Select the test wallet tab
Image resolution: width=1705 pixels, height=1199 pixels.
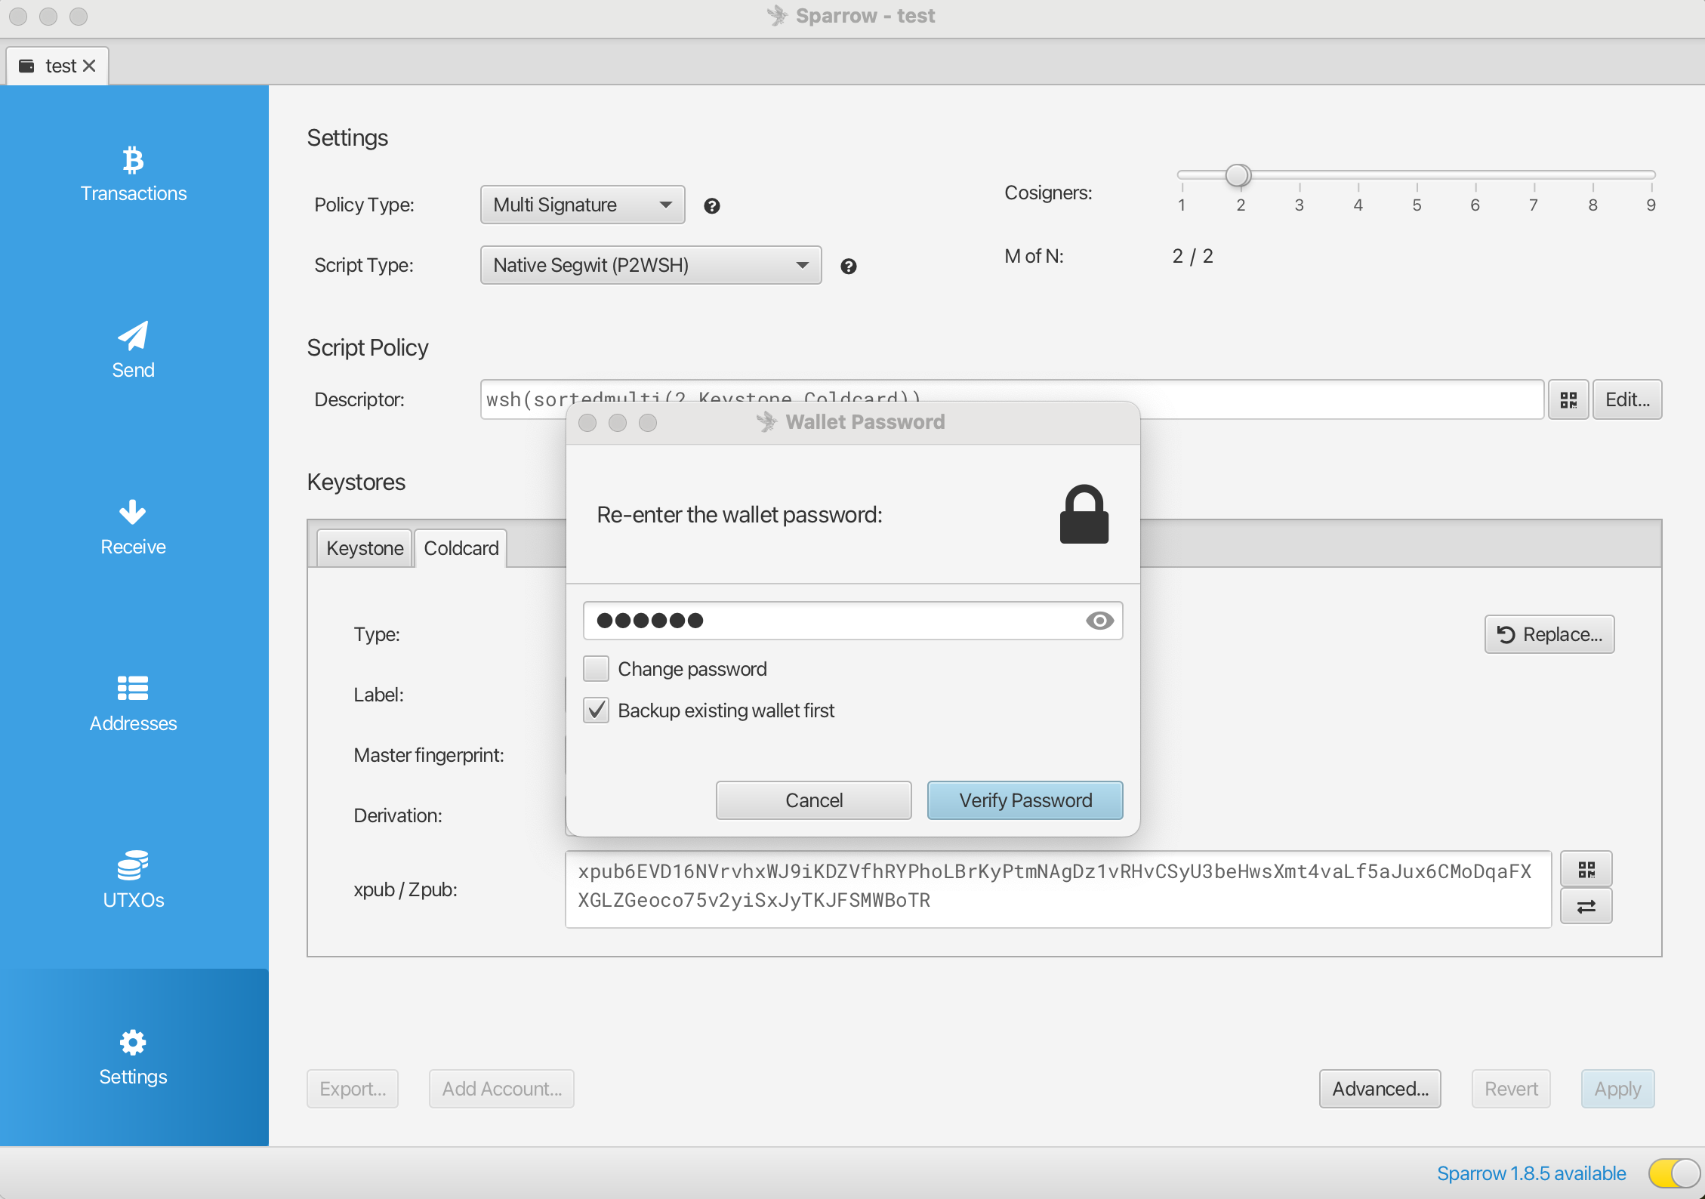[59, 66]
